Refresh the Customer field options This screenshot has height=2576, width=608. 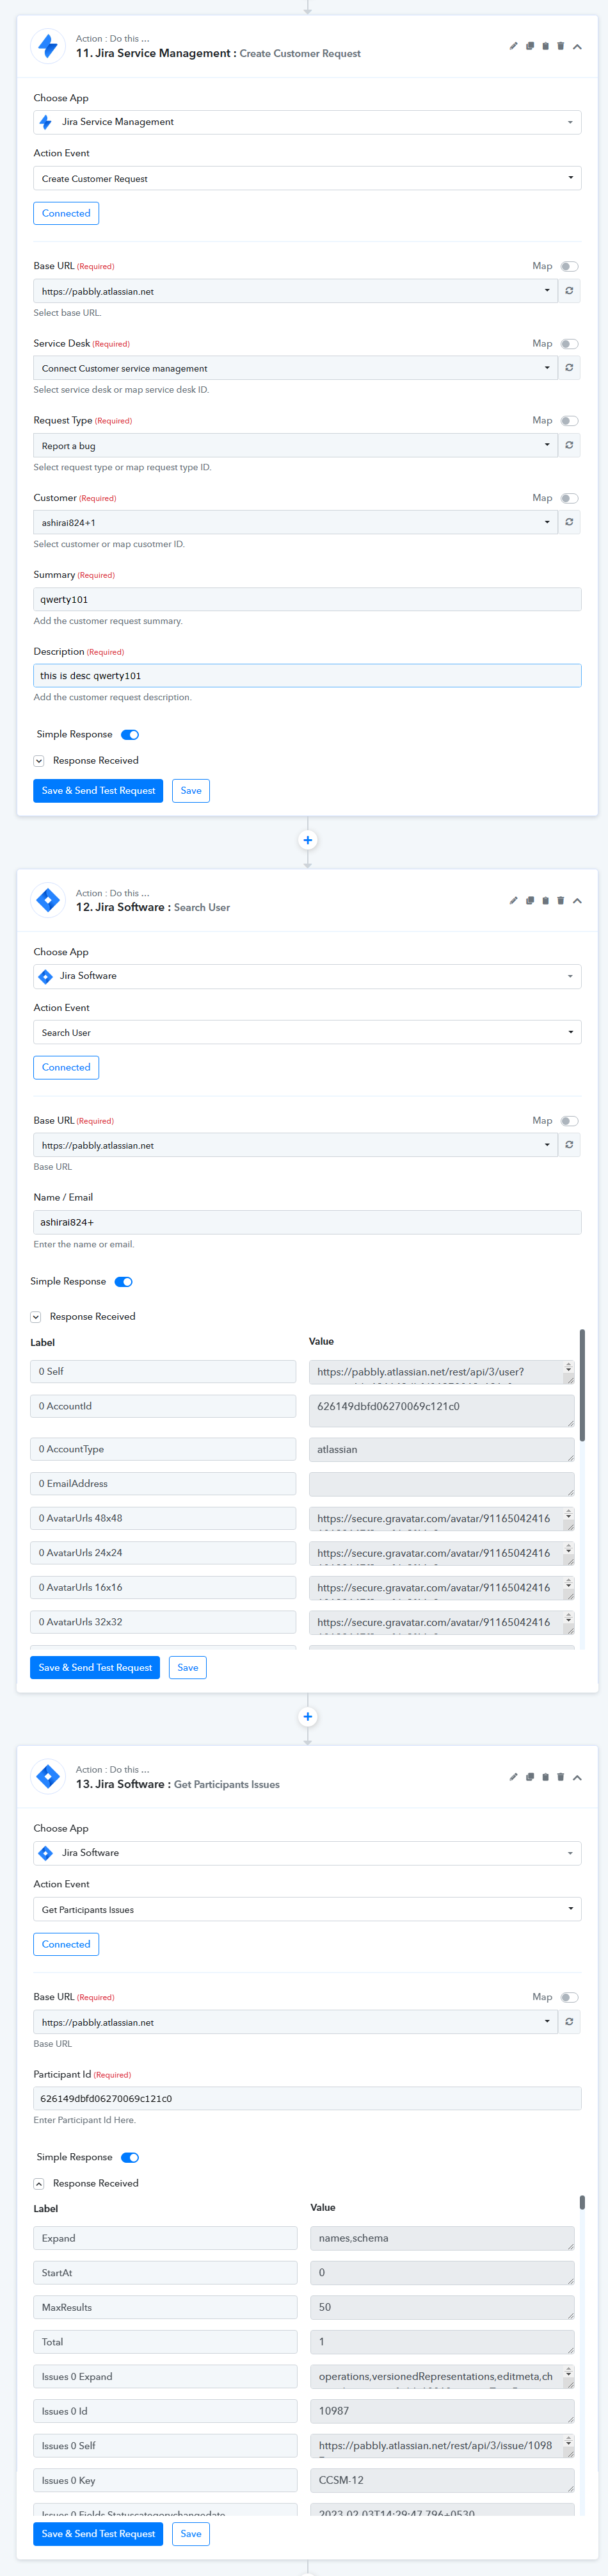pos(569,522)
